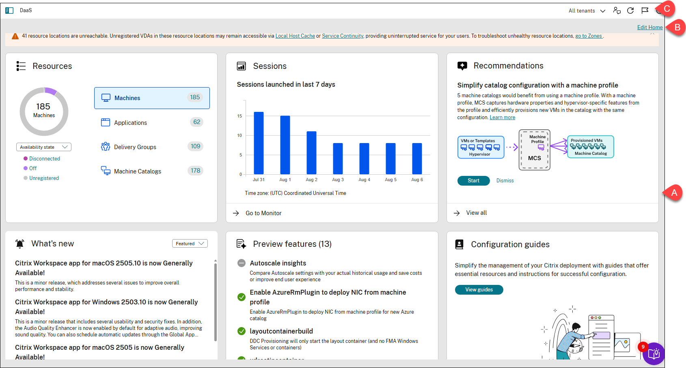686x368 pixels.
Task: Select the Machines resource tab
Action: 152,98
